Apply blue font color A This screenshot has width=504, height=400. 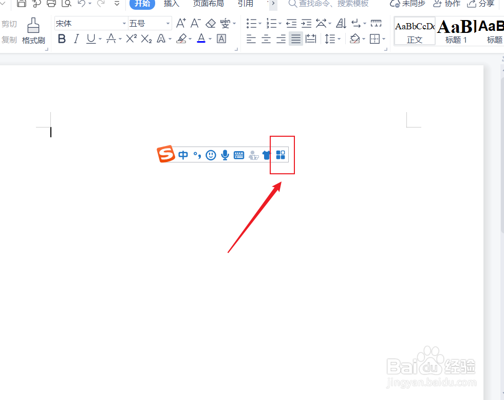pos(201,39)
